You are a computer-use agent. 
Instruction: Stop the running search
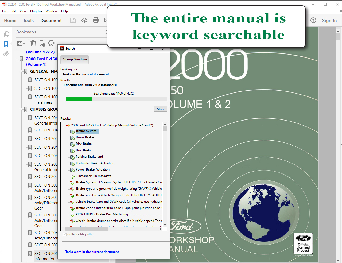[x=160, y=109]
